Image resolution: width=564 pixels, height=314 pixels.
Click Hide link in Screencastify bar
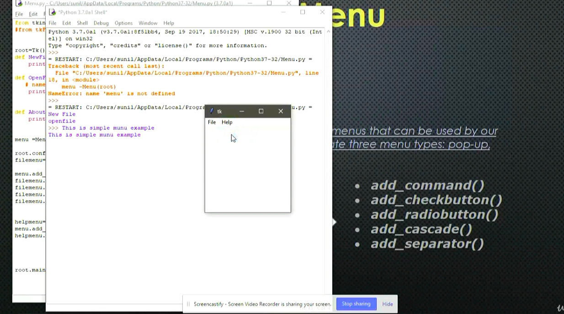[388, 304]
